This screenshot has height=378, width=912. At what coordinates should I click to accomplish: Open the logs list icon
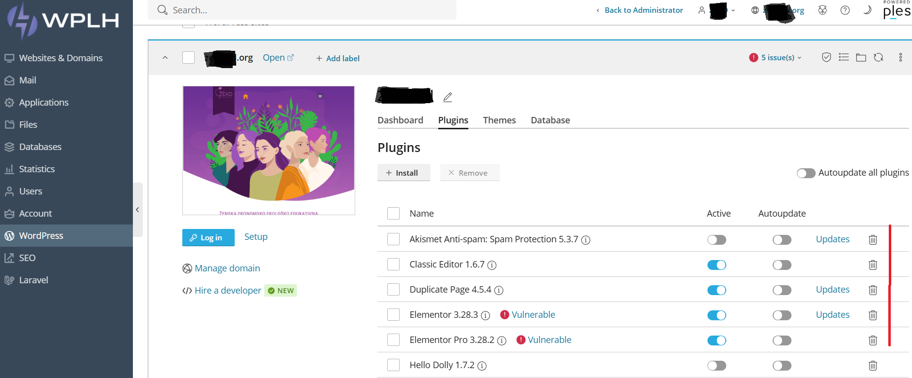[x=844, y=57]
